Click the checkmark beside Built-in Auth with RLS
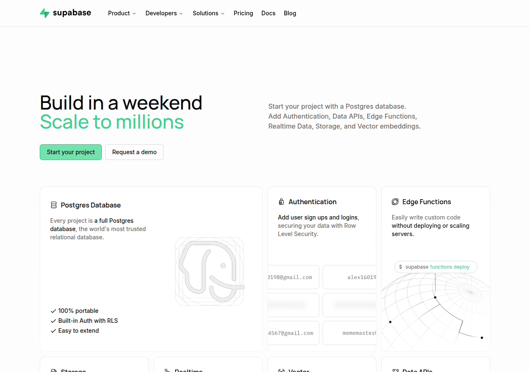Screen dimensions: 530x372 click(x=53, y=321)
